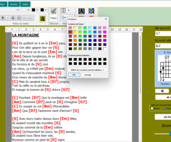Image resolution: width=171 pixels, height=142 pixels.
Task: Click the 'Couleurs personnalisées :' label
Action: [79, 55]
